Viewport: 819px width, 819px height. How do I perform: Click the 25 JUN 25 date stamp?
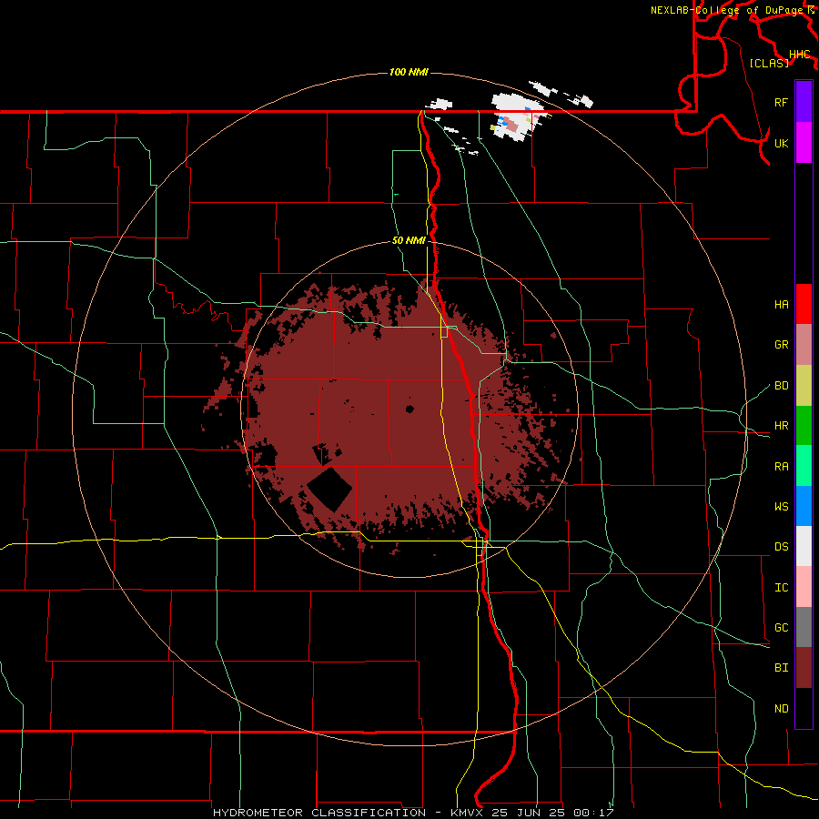click(529, 813)
